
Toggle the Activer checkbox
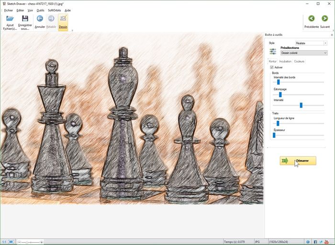[x=272, y=67]
